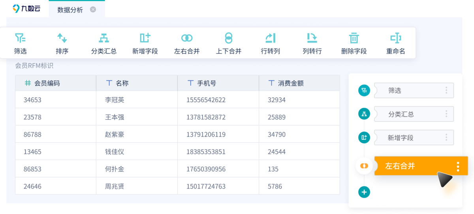Click the text type icon beside 手机号
This screenshot has width=474, height=214.
tap(190, 83)
